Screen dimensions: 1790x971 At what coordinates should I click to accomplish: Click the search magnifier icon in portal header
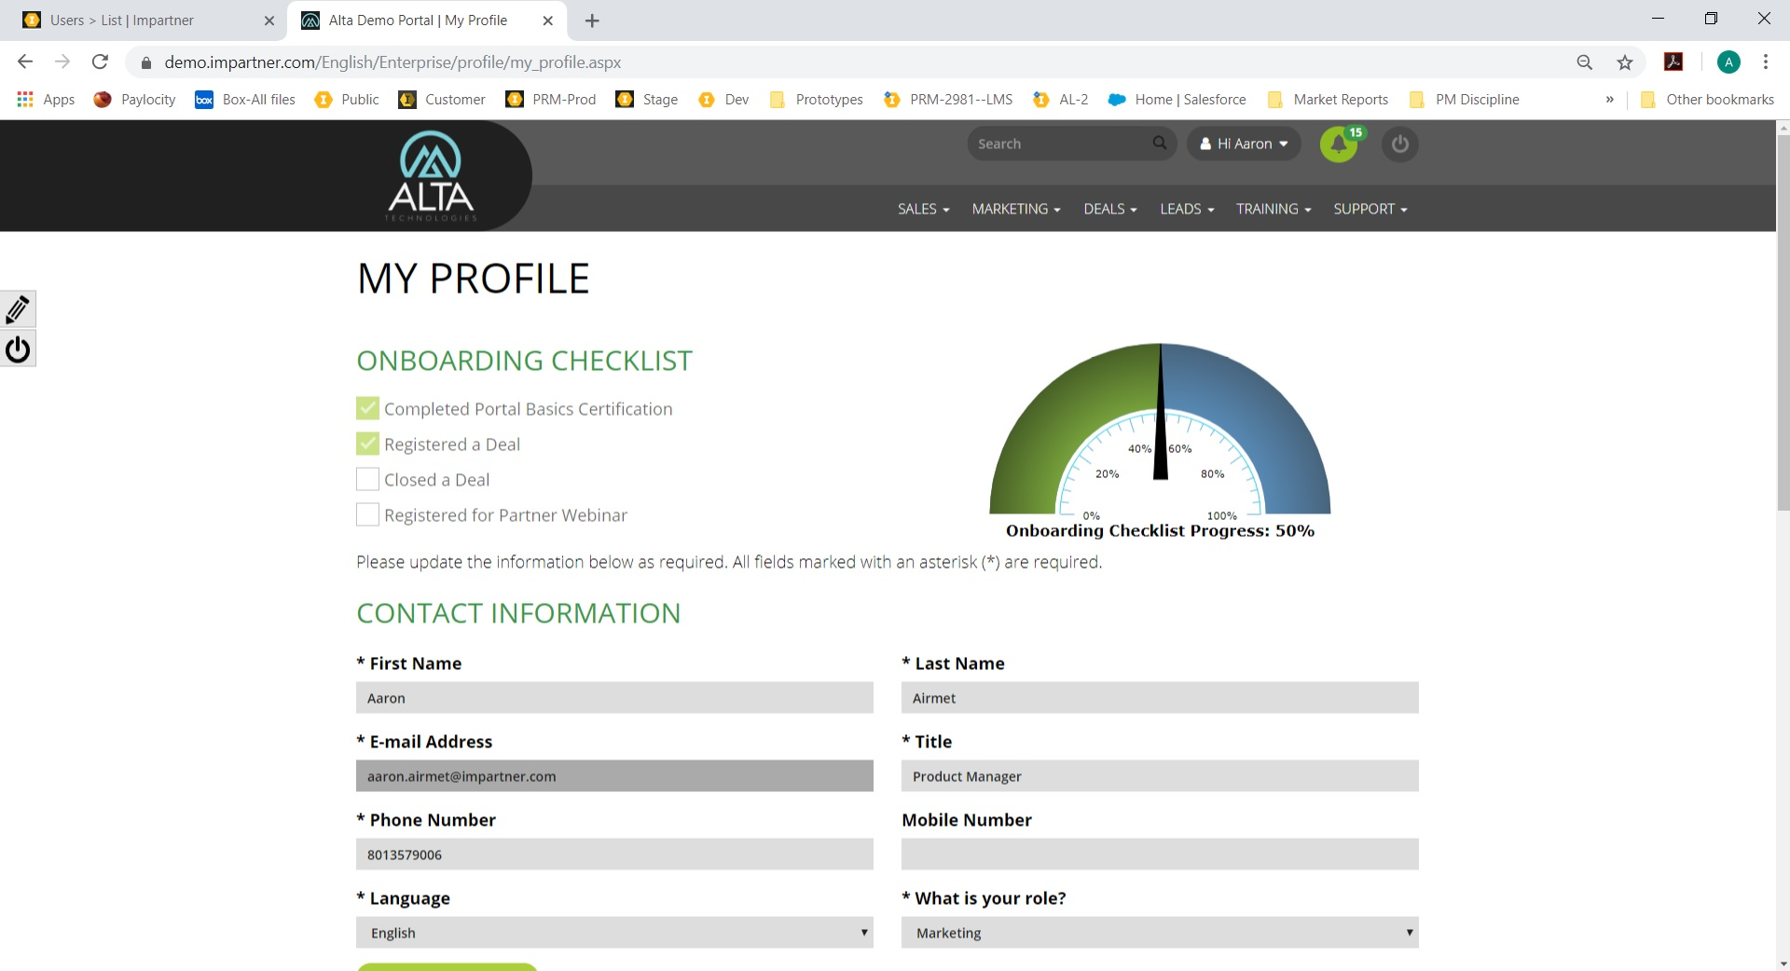(1159, 144)
